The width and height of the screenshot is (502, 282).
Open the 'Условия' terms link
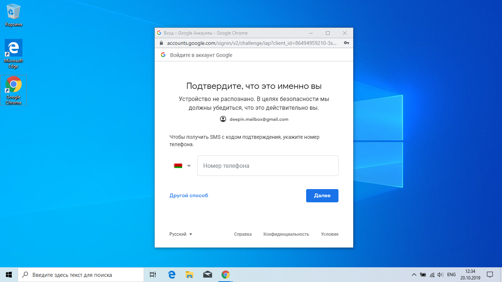coord(330,234)
